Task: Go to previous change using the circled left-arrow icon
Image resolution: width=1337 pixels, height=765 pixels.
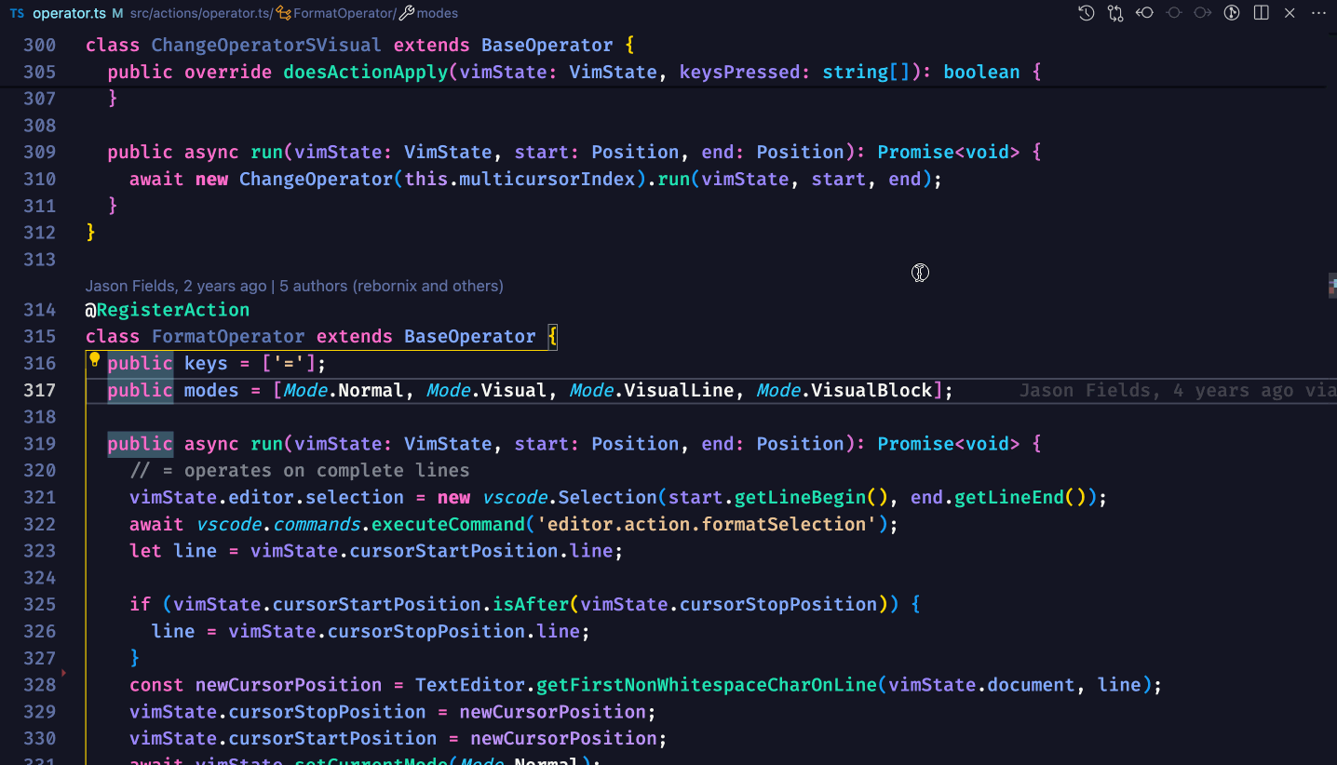Action: click(1145, 13)
